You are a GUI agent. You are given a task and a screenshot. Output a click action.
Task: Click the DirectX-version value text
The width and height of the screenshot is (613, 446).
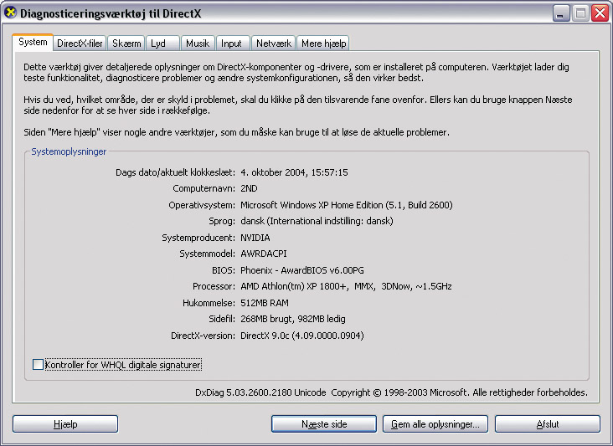pyautogui.click(x=302, y=336)
